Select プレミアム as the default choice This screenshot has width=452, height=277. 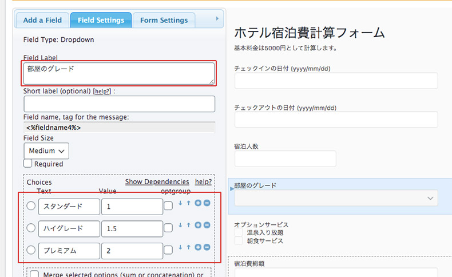[31, 250]
